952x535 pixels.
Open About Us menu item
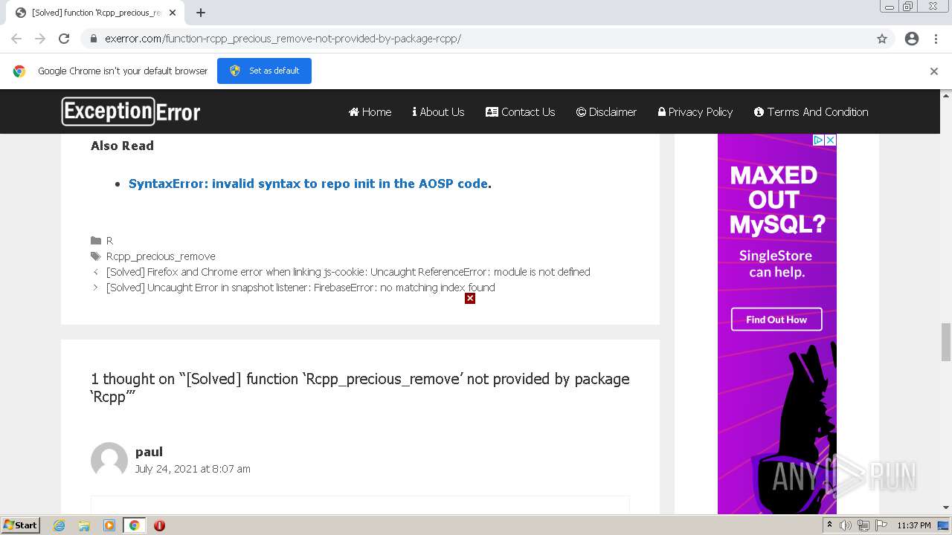click(438, 111)
